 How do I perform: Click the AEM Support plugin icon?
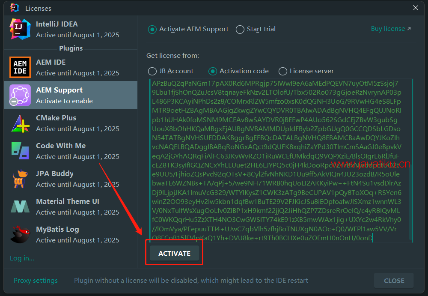[x=20, y=95]
